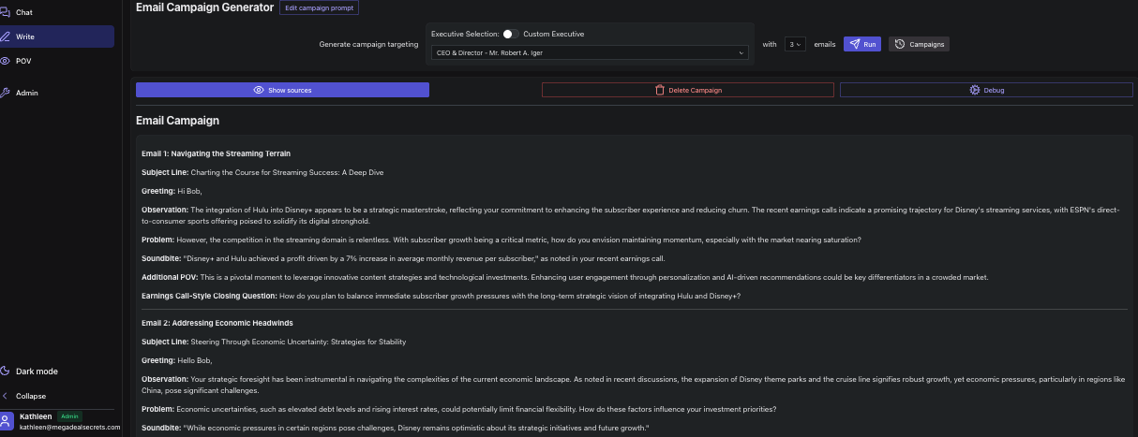Click the POV eye icon
Viewport: 1138px width, 437px height.
6,61
